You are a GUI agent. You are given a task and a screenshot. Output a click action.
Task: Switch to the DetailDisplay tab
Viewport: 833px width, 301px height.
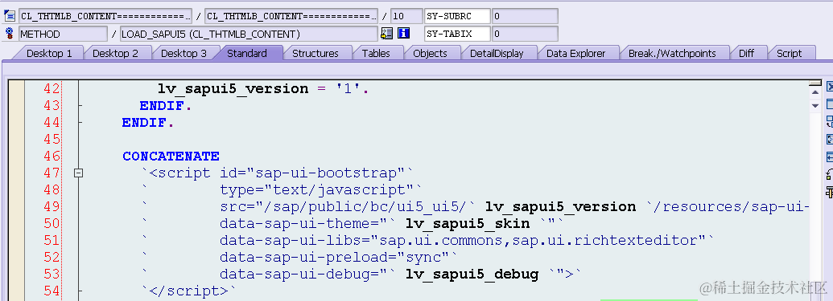(497, 53)
